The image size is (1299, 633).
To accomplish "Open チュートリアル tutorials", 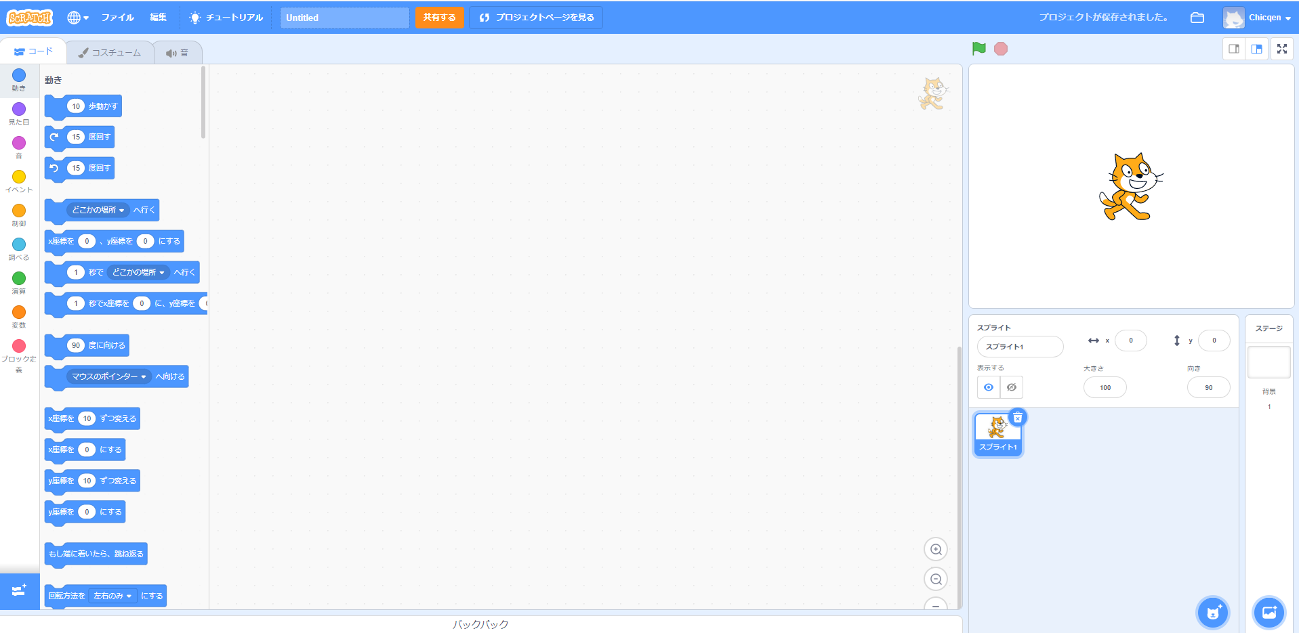I will click(226, 18).
